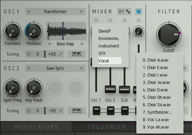Click the Filter Cutoff knob
Screen dimensions: 192x135
[169, 34]
